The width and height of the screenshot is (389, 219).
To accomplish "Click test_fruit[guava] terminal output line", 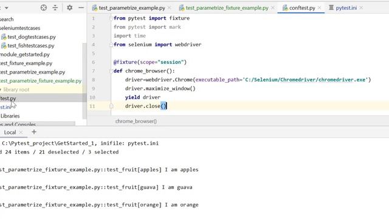I will pos(96,187).
